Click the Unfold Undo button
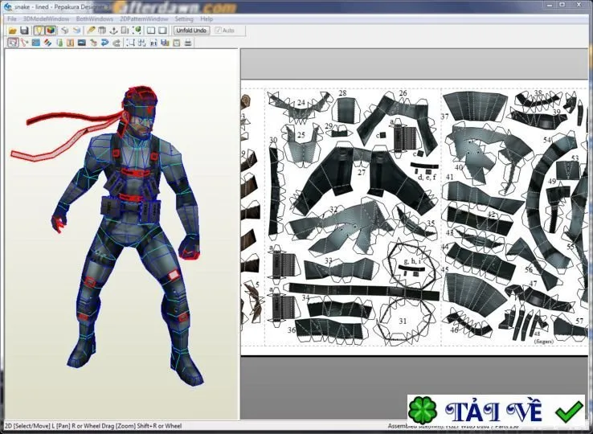Screen dimensions: 593x434 click(191, 31)
